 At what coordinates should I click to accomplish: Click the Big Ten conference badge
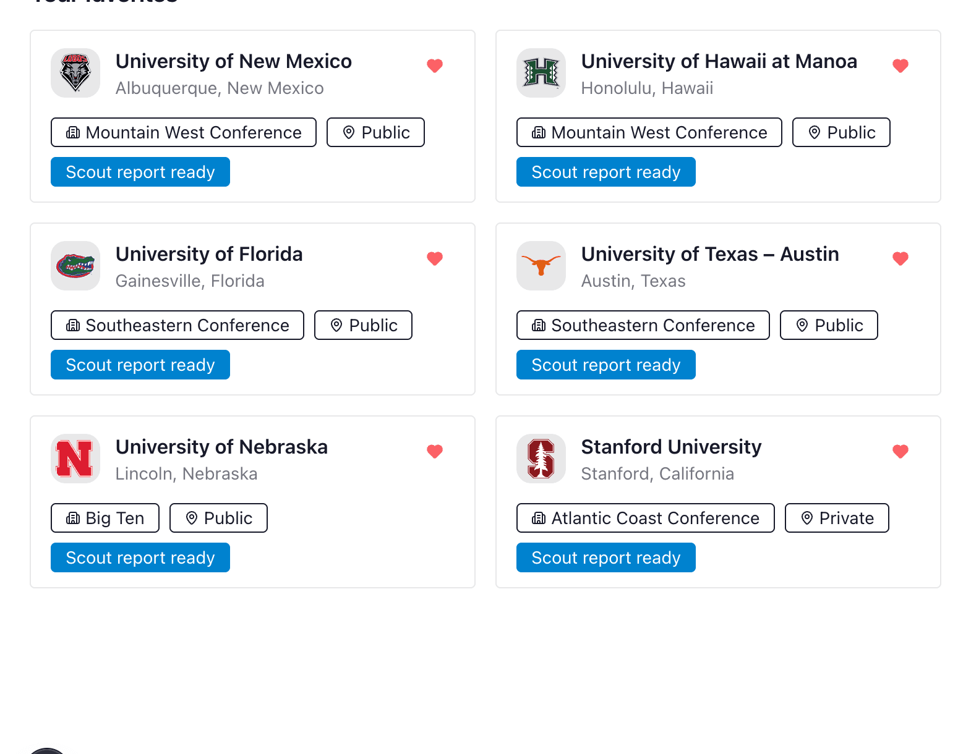tap(105, 518)
